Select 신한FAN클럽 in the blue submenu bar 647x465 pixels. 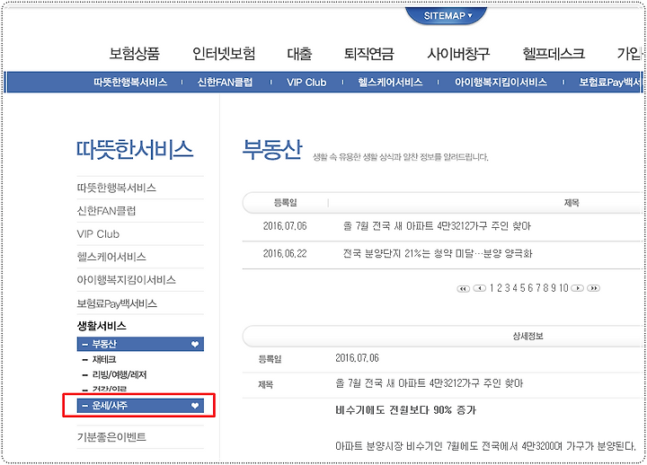[225, 82]
